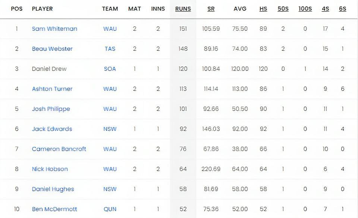358x218 pixels.
Task: Sort table by RUNS column header
Action: [x=183, y=9]
